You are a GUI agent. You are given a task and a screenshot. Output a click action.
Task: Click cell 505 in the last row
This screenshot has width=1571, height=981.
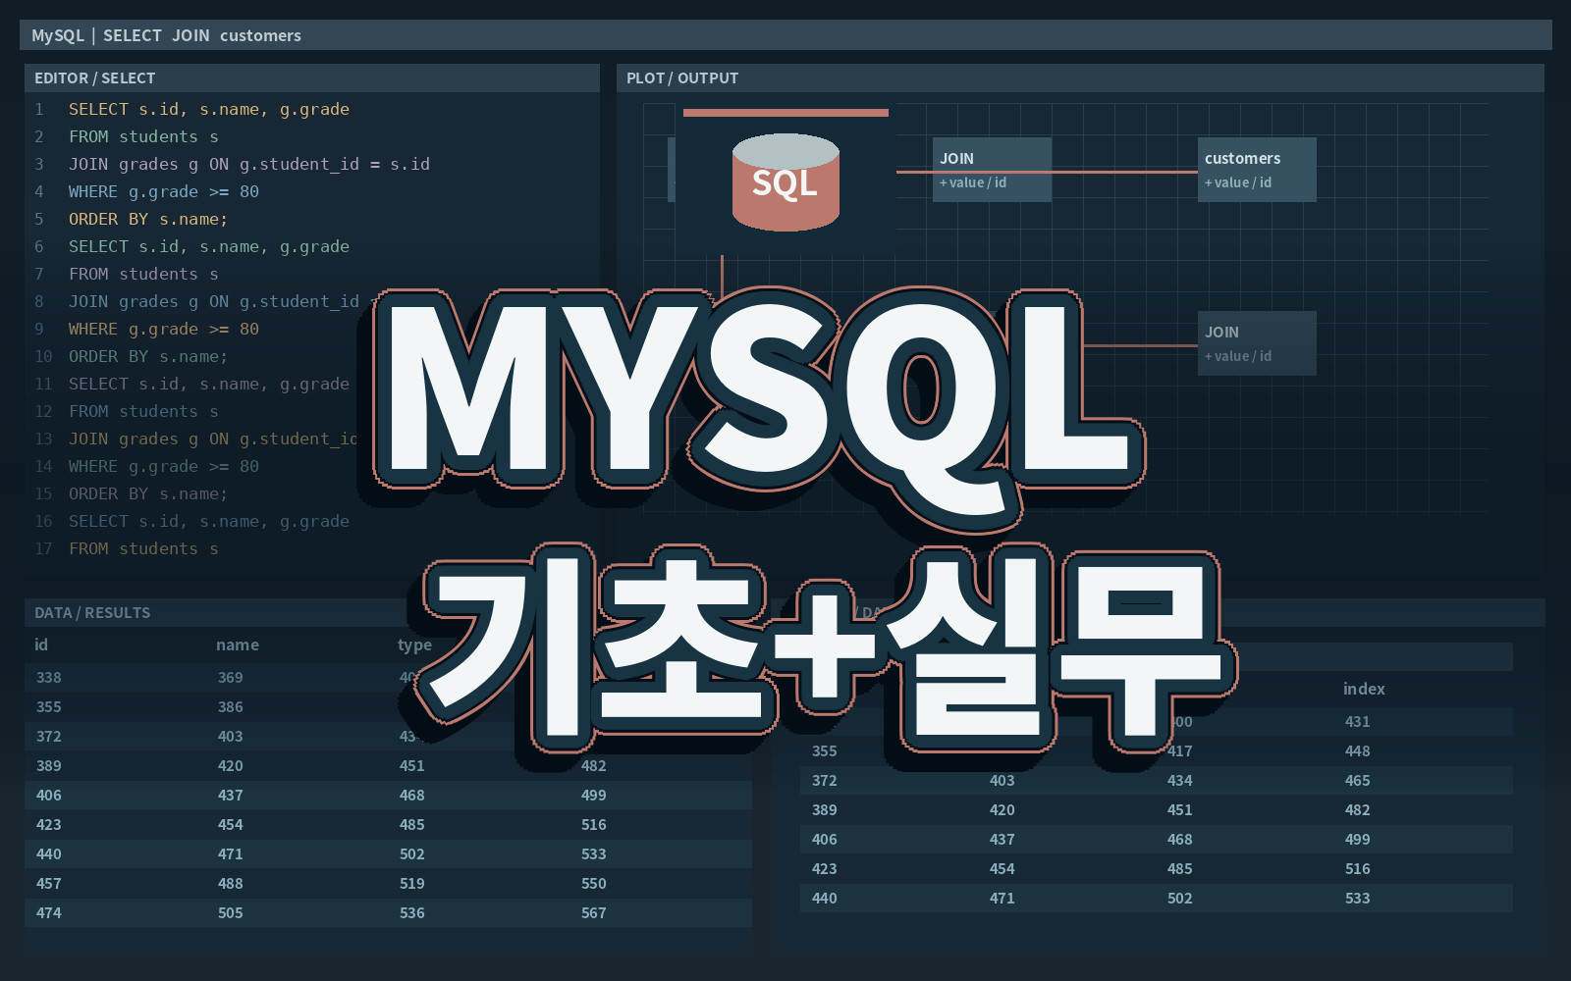231,912
